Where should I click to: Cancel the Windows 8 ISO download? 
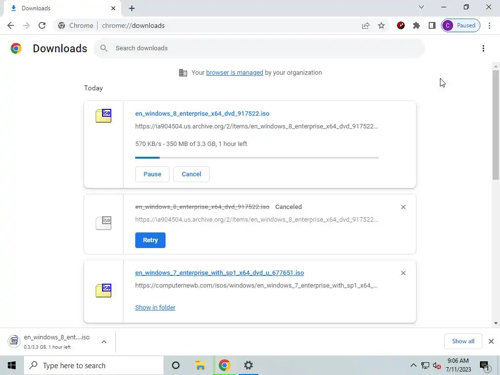coord(191,174)
